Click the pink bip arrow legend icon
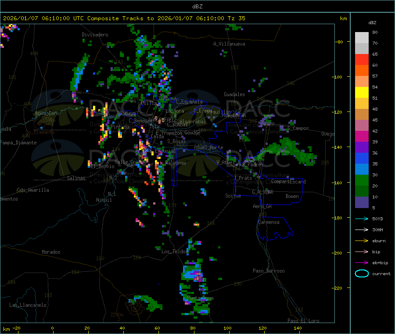This screenshot has height=334, width=395. [x=362, y=251]
